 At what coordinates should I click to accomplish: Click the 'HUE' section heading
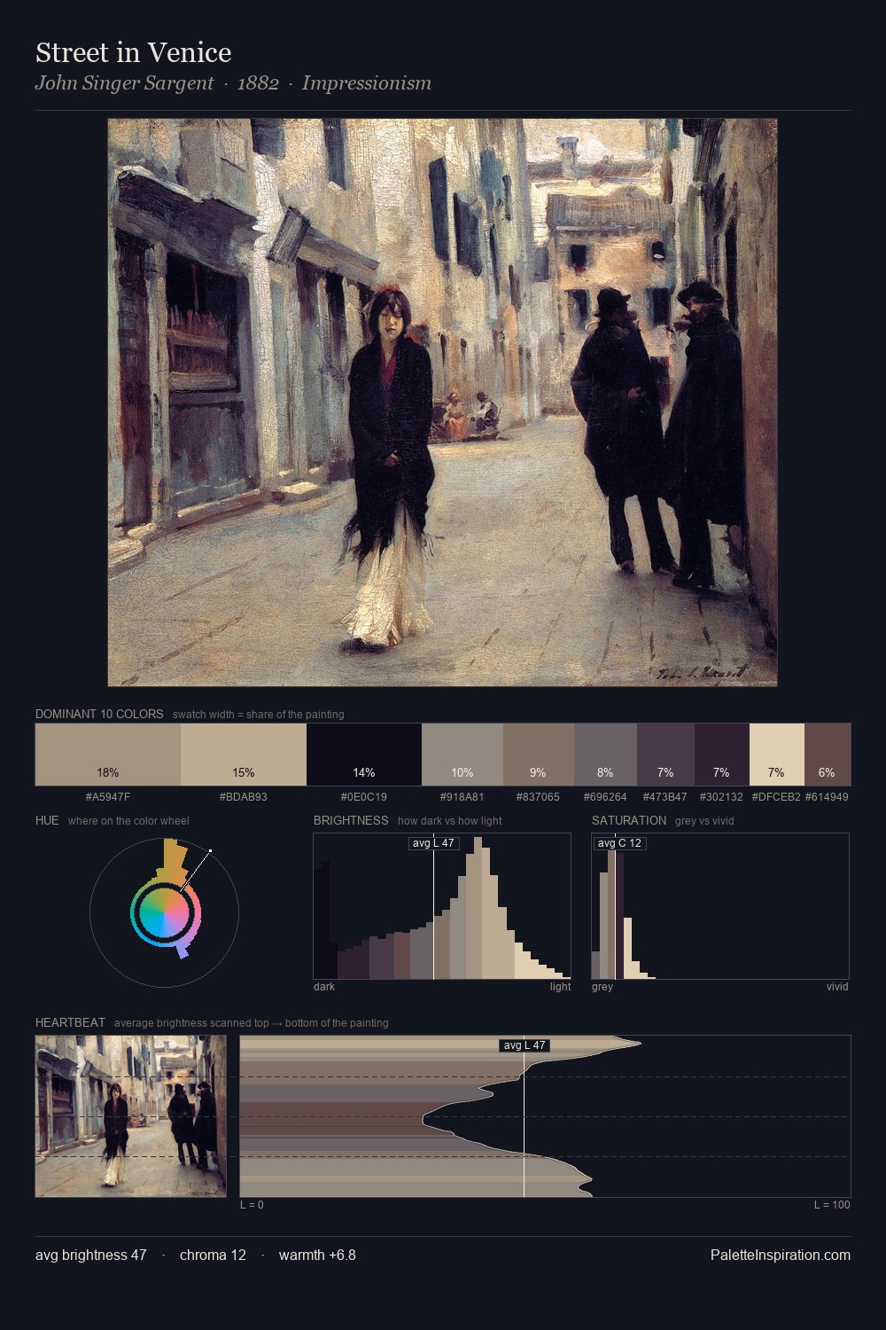click(x=47, y=820)
